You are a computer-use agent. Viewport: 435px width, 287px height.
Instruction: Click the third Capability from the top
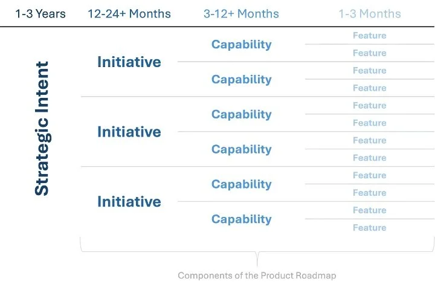pos(241,114)
